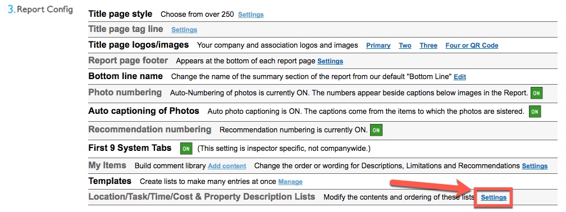Click the 'Report Config' section label
The image size is (566, 212).
pos(45,10)
